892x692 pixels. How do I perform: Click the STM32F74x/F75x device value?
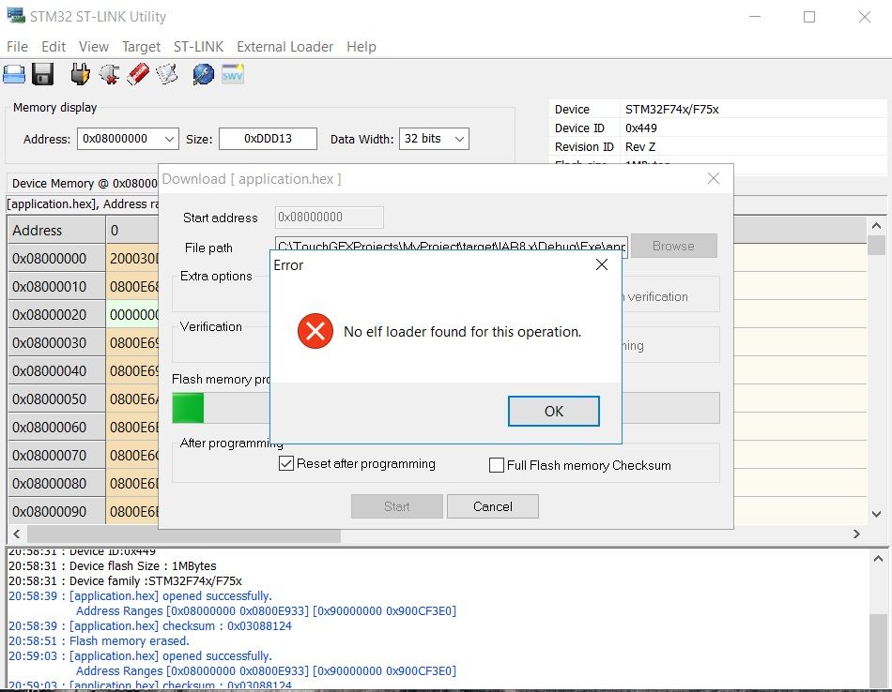pyautogui.click(x=672, y=109)
